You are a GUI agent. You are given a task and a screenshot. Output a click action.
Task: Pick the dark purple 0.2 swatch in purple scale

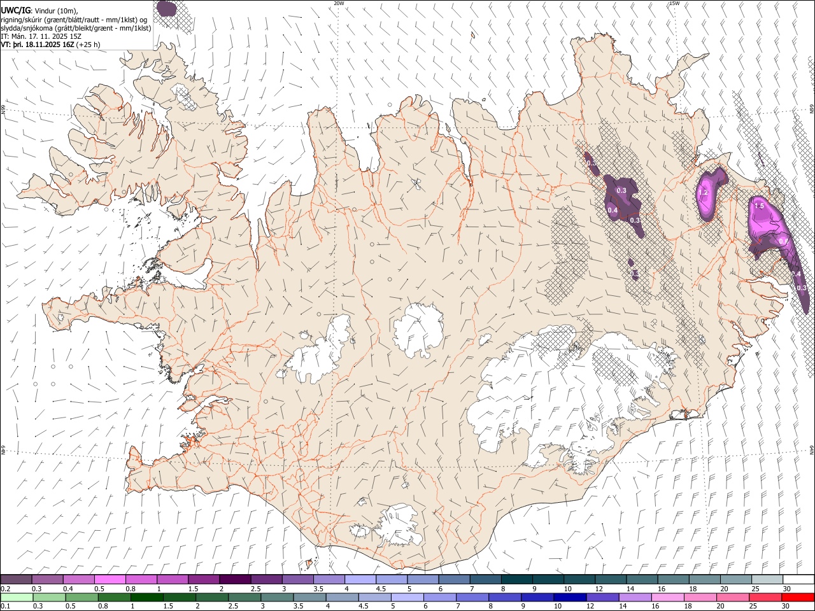16,579
